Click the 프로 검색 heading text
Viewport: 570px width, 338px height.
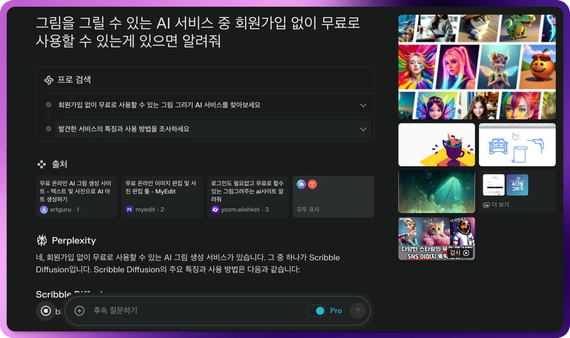[74, 80]
